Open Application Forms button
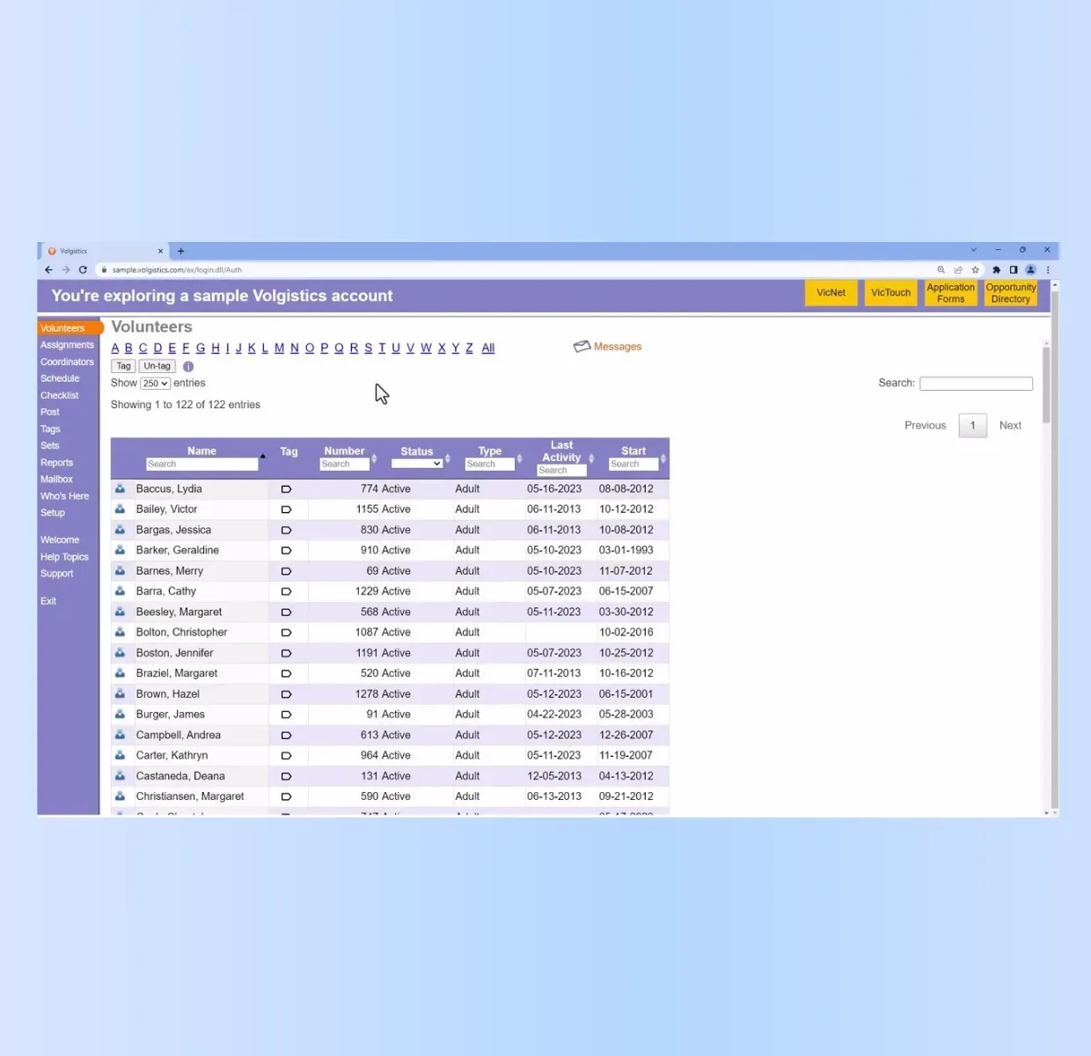The width and height of the screenshot is (1091, 1056). click(950, 293)
